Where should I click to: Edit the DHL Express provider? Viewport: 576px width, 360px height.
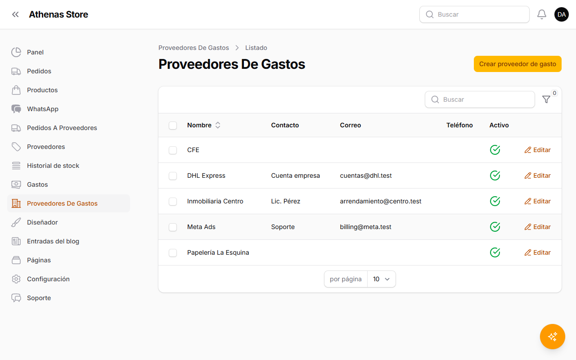click(537, 175)
